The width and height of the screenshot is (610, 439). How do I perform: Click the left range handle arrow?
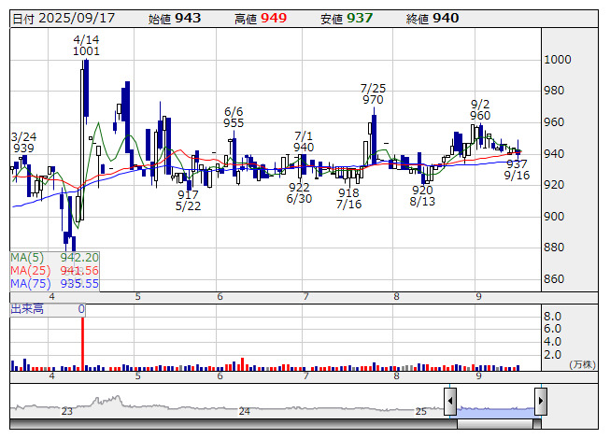tap(450, 402)
